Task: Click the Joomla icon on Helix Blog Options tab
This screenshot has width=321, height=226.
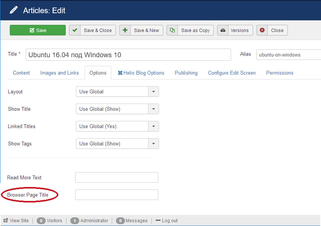Action: (x=120, y=73)
